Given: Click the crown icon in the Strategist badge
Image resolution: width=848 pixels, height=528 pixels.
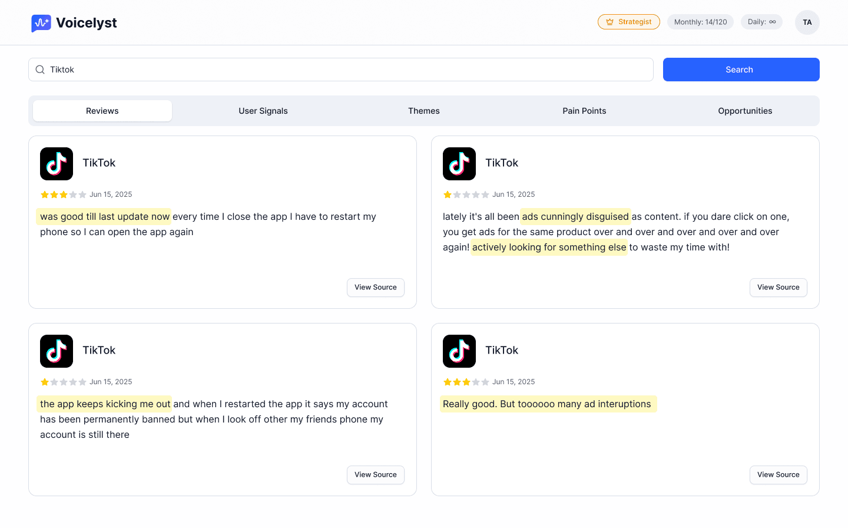Looking at the screenshot, I should pyautogui.click(x=609, y=21).
